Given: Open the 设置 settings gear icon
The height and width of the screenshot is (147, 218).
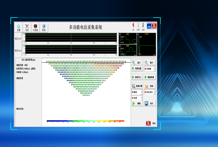Looking at the screenshot, I should (x=19, y=27).
